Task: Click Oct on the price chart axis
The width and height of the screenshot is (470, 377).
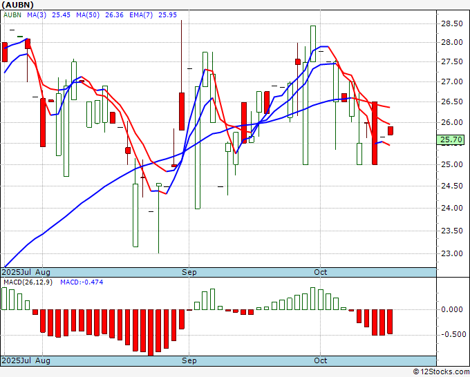Action: [321, 272]
